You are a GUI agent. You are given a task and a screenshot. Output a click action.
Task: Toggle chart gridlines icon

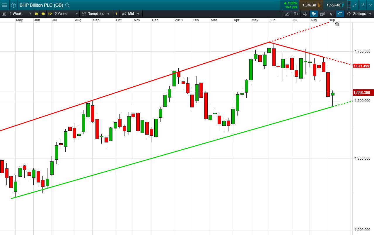(305, 14)
